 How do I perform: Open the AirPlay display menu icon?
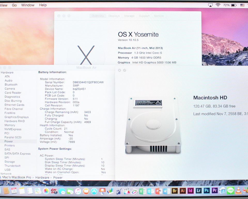[210, 5]
